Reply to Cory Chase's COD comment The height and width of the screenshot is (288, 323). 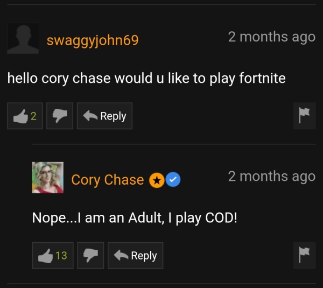[135, 256]
